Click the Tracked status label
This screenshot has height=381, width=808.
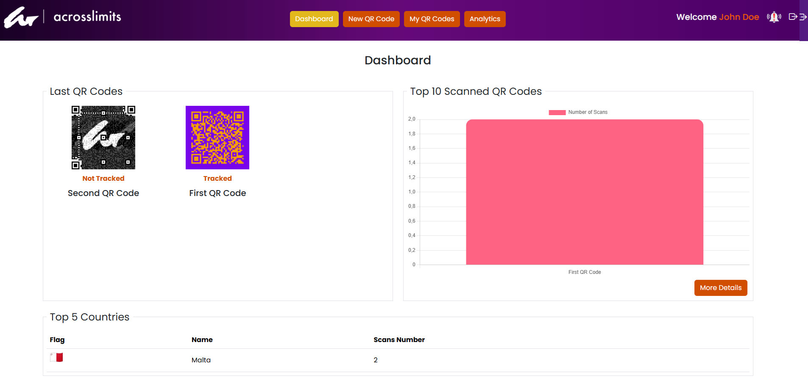pos(217,179)
